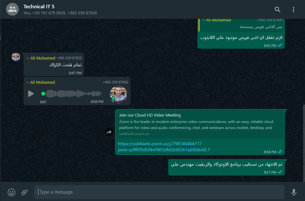Start recording with the microphone icon
Viewport: 305px width, 201px height.
point(294,192)
